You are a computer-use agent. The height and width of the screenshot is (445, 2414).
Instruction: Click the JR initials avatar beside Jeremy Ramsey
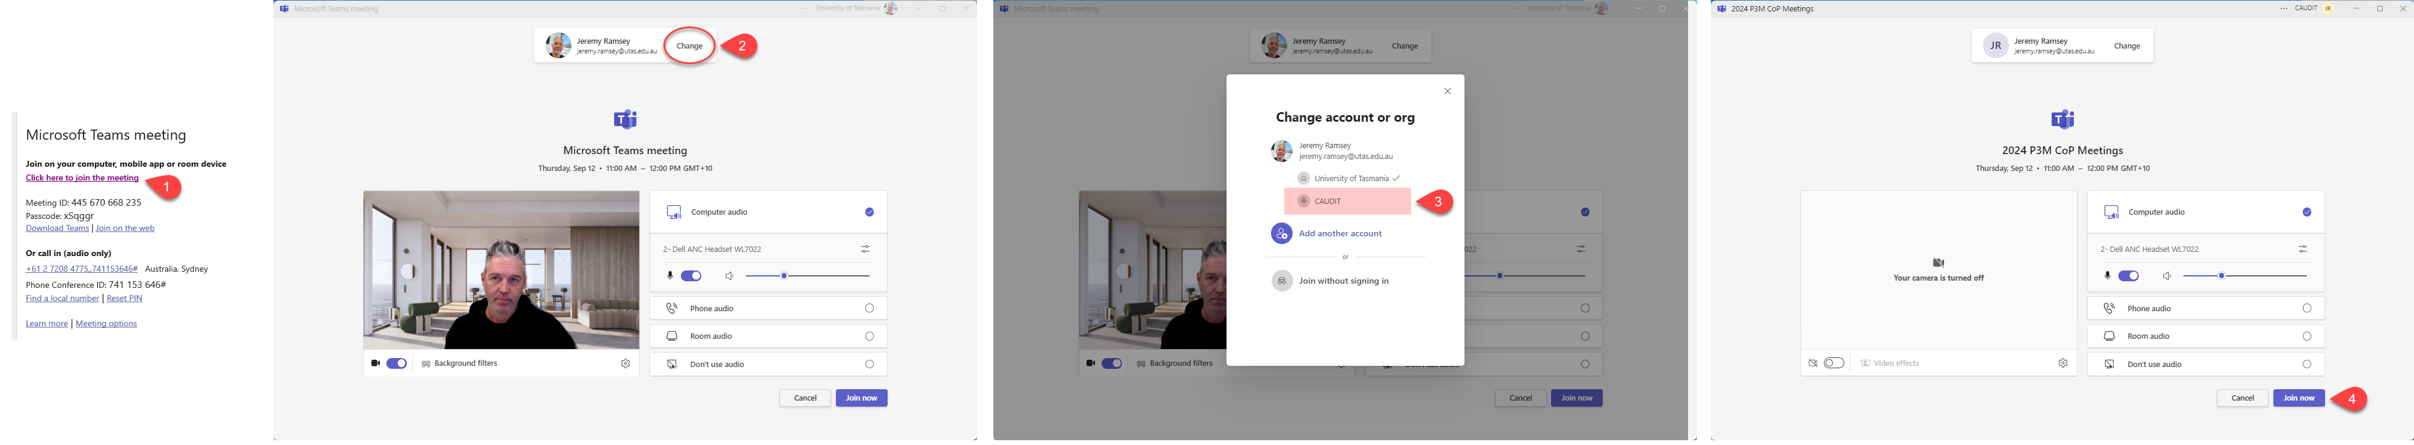[1996, 46]
